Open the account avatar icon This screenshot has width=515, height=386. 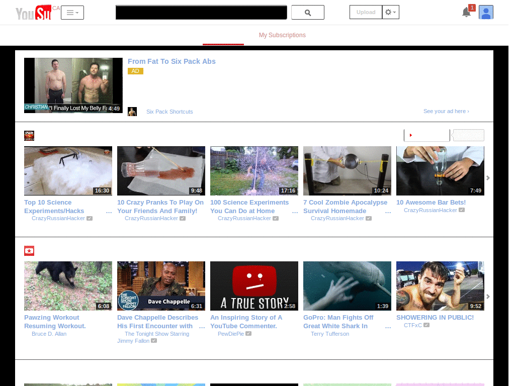coord(486,12)
